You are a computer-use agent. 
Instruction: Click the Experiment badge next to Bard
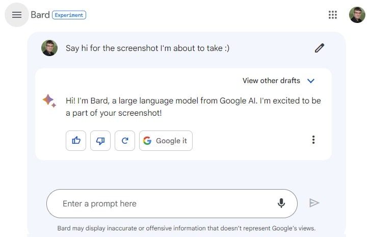tap(69, 15)
